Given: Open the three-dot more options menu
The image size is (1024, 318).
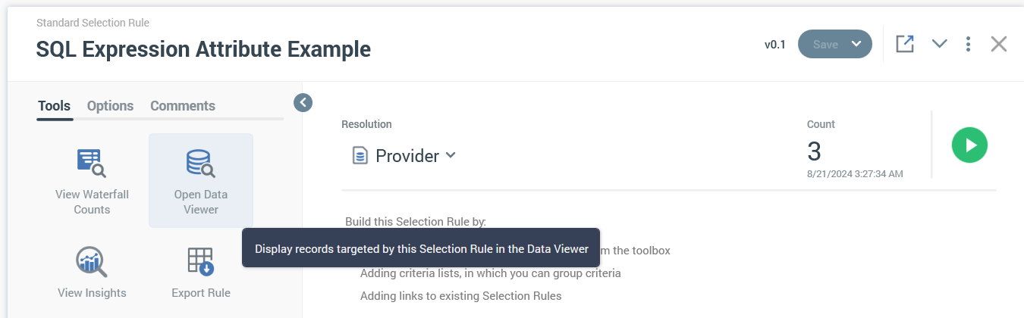Looking at the screenshot, I should pos(968,44).
